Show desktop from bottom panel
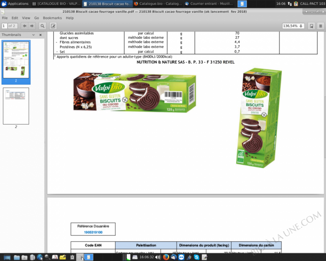 (x=7, y=257)
